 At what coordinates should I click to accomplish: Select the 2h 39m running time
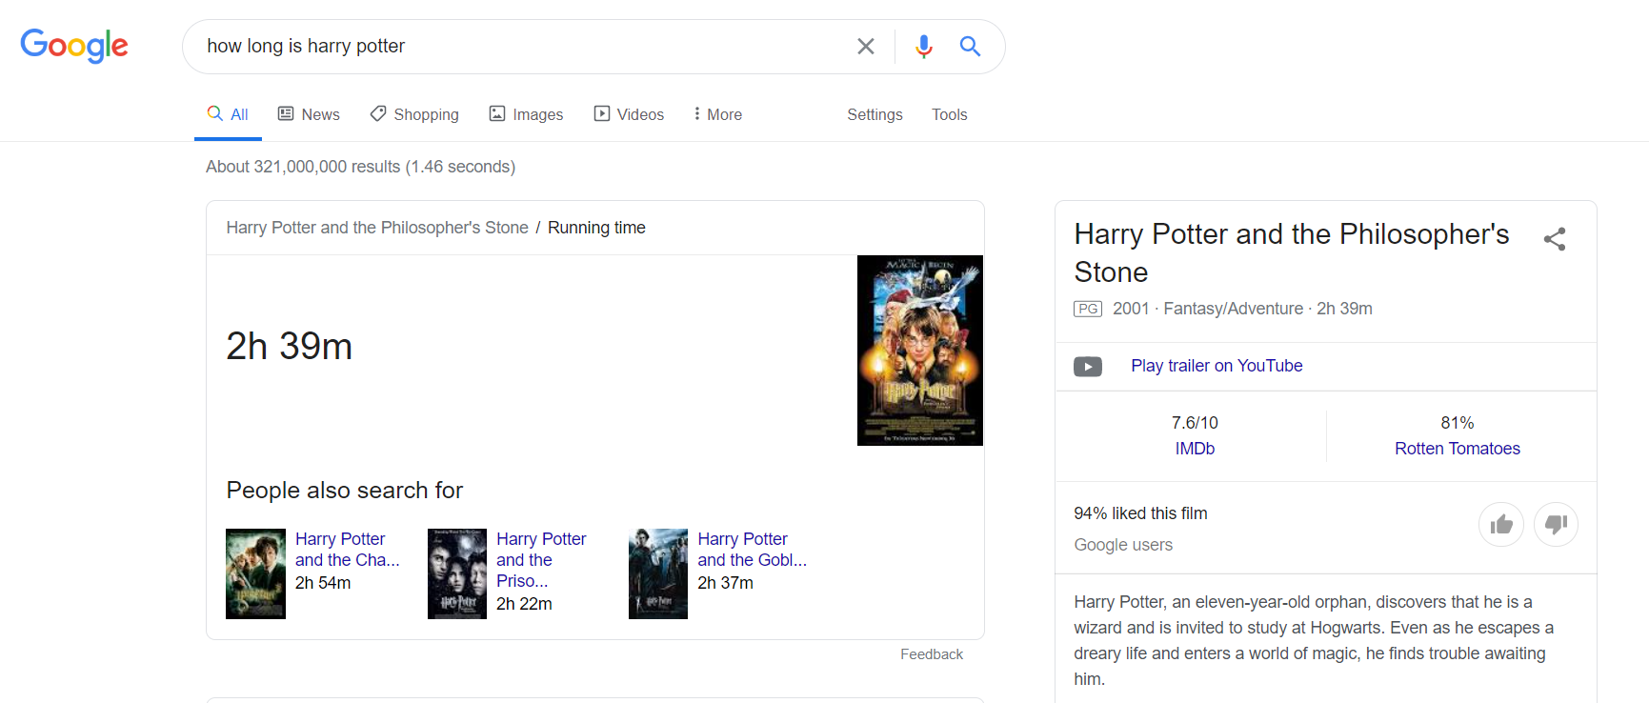pyautogui.click(x=290, y=347)
